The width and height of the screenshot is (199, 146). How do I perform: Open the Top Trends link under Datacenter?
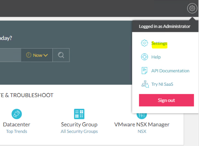(x=16, y=131)
